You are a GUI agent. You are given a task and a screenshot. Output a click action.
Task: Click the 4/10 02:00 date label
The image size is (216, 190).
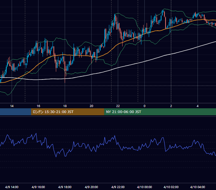(x=171, y=187)
